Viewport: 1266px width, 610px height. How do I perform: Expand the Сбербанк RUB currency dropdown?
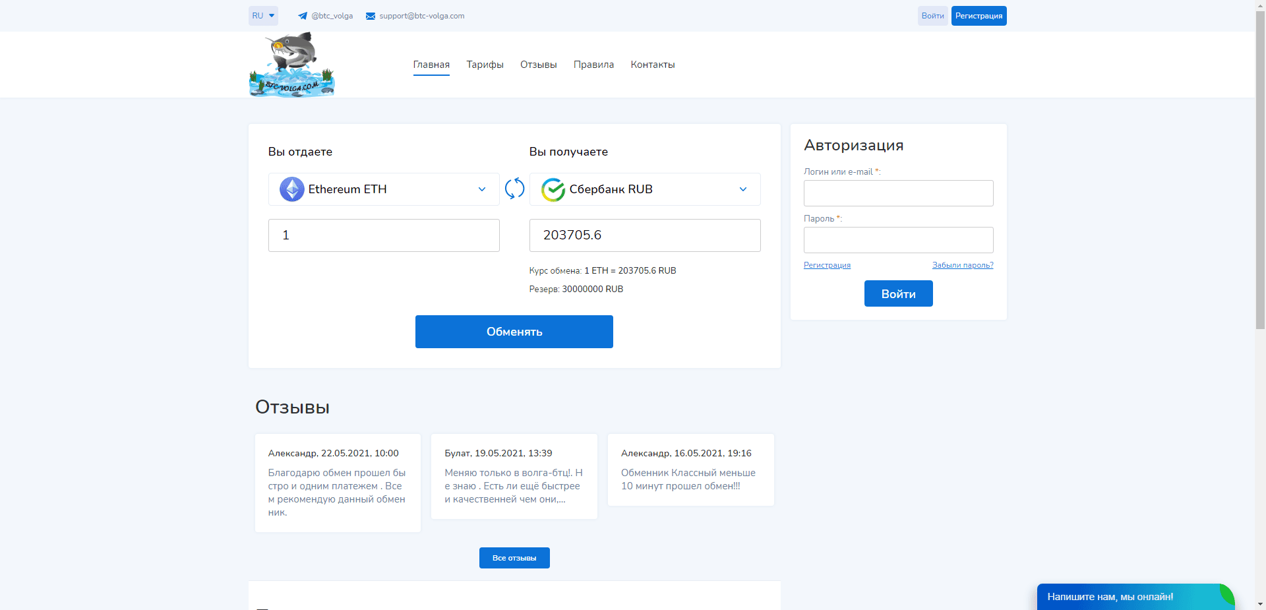[743, 189]
